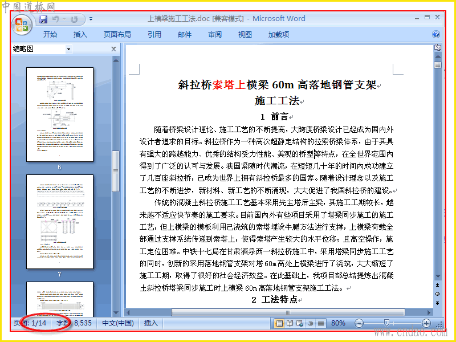Open the Word Help question mark icon
456x342 pixels.
(436, 34)
